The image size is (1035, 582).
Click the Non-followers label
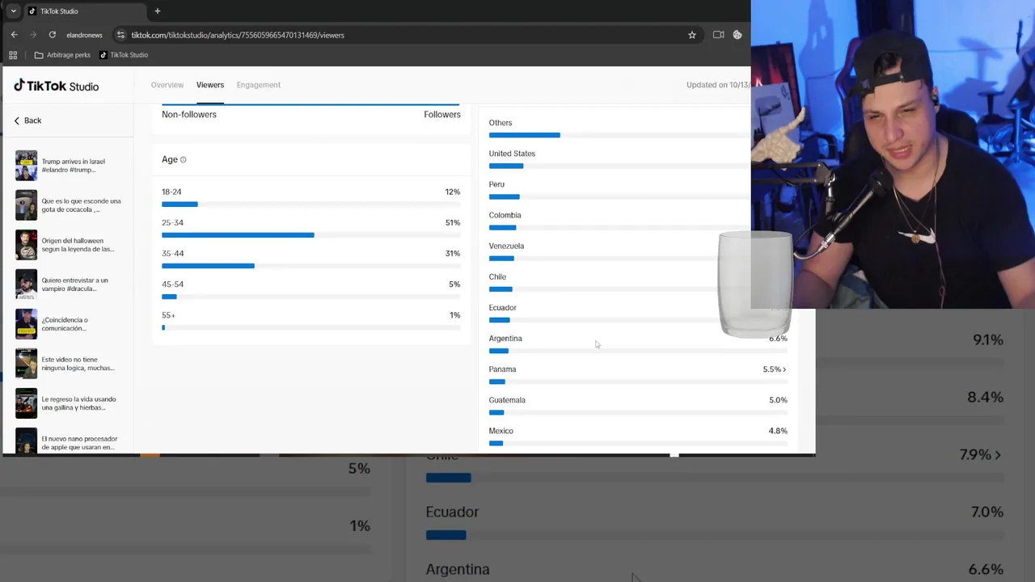point(189,115)
